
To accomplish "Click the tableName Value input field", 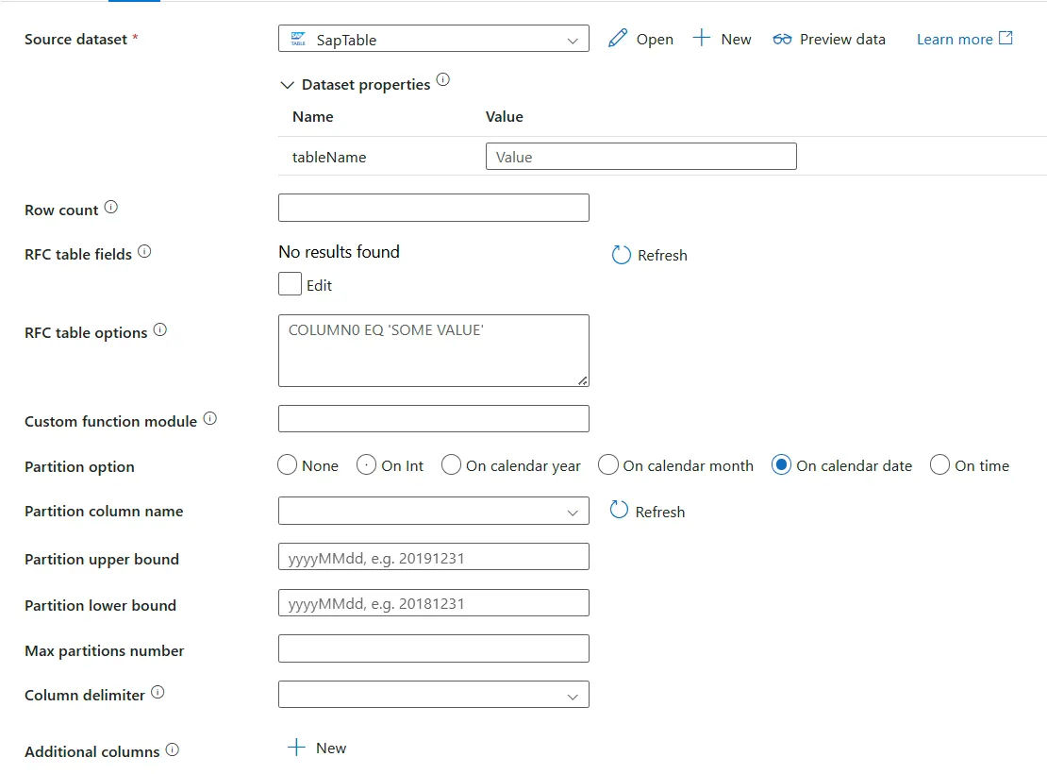I will (641, 156).
